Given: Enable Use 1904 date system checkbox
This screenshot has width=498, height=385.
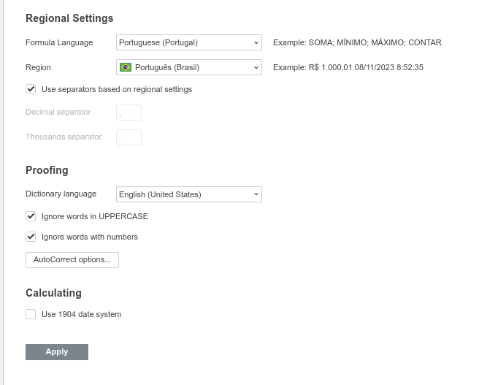Looking at the screenshot, I should click(x=31, y=314).
